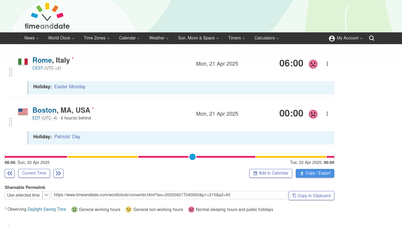Open Rome row three-dot options menu
Image resolution: width=402 pixels, height=226 pixels.
click(327, 64)
